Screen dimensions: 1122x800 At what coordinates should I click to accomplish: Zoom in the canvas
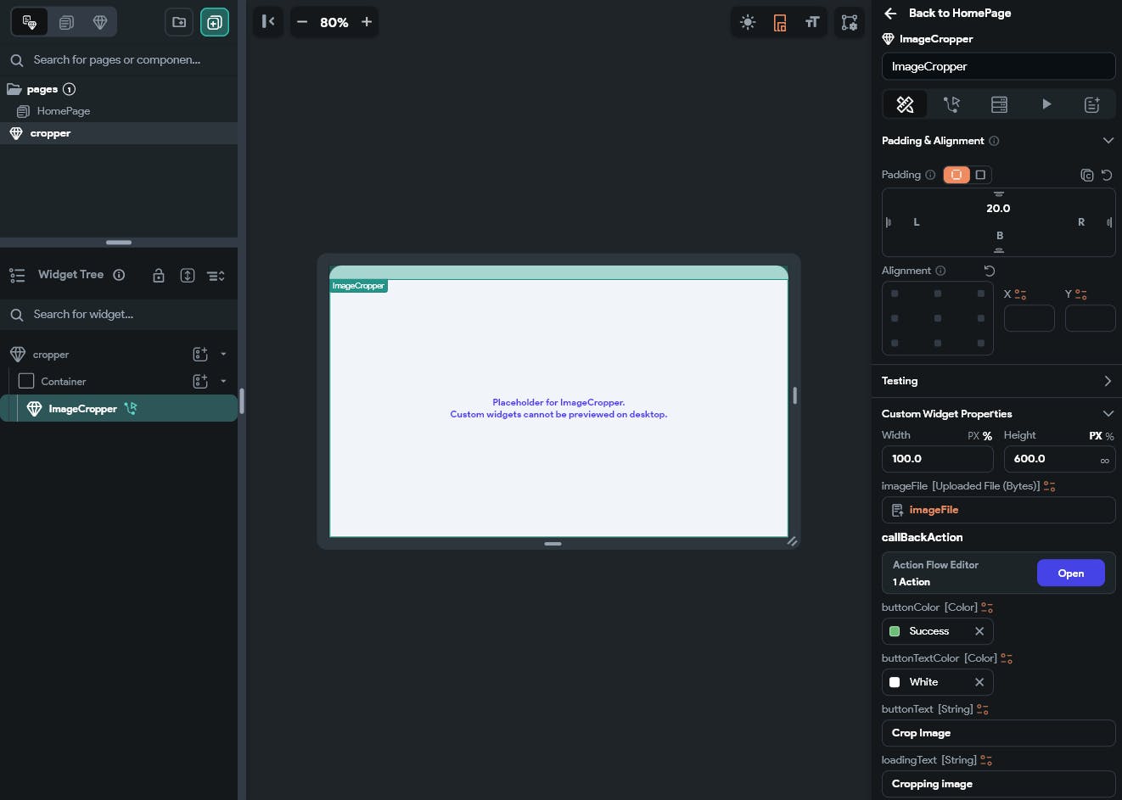(367, 22)
